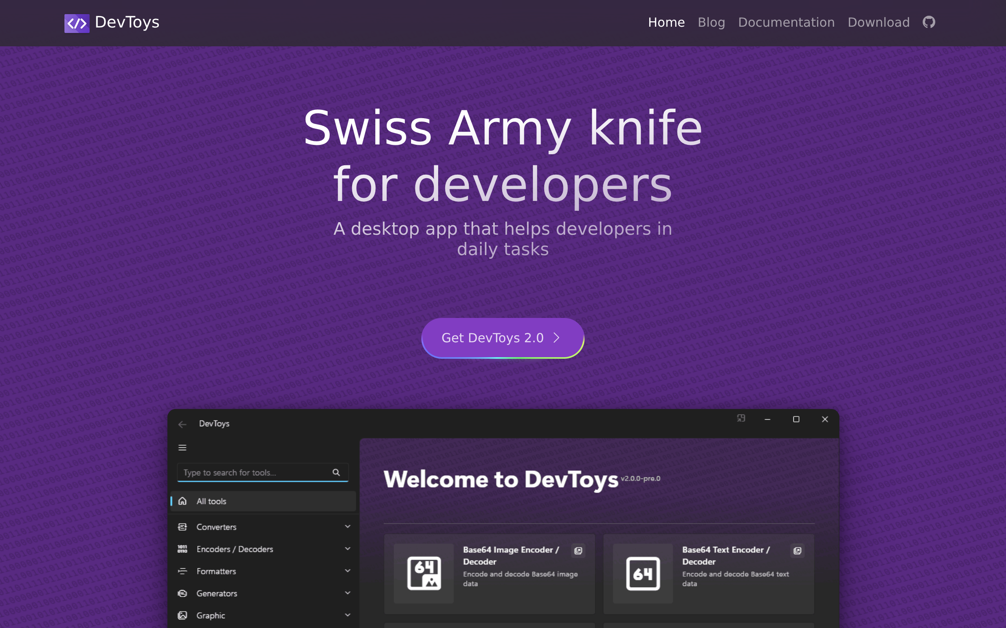Expand the Generators category
Image resolution: width=1006 pixels, height=628 pixels.
tap(264, 593)
